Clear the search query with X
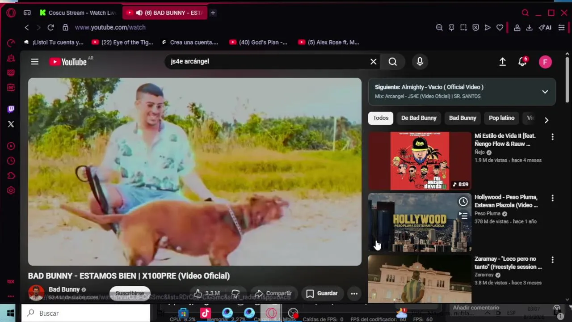Viewport: 572px width, 322px height. [374, 62]
